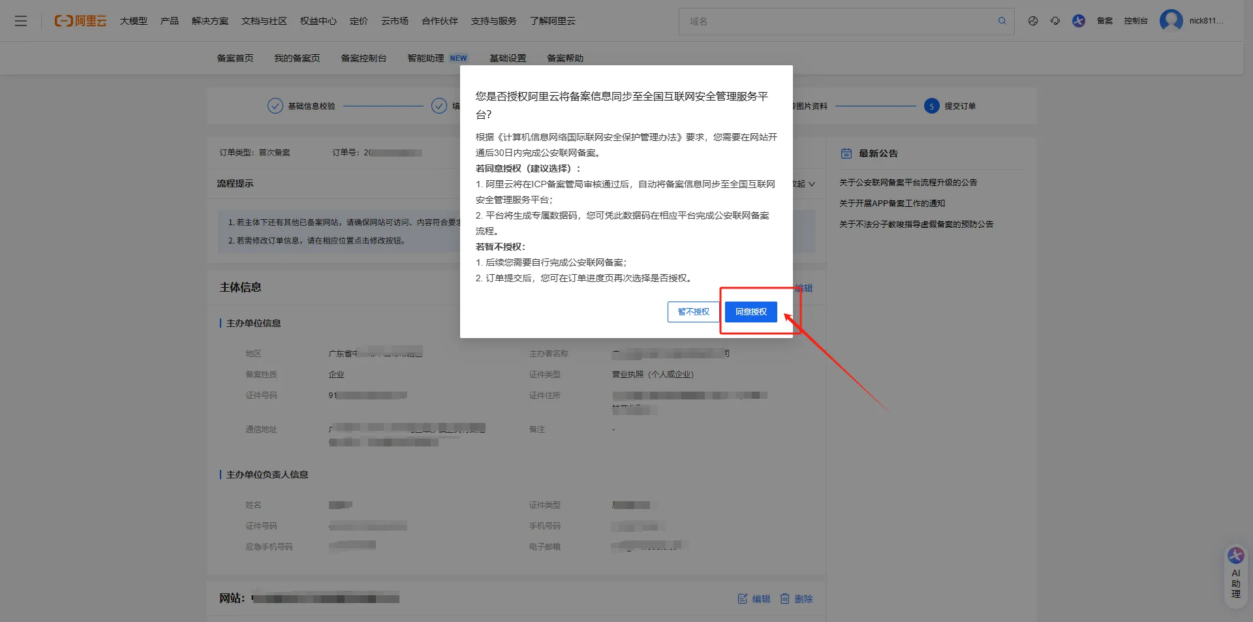Open the 智能助理 NEW tab
The height and width of the screenshot is (622, 1253).
point(437,58)
